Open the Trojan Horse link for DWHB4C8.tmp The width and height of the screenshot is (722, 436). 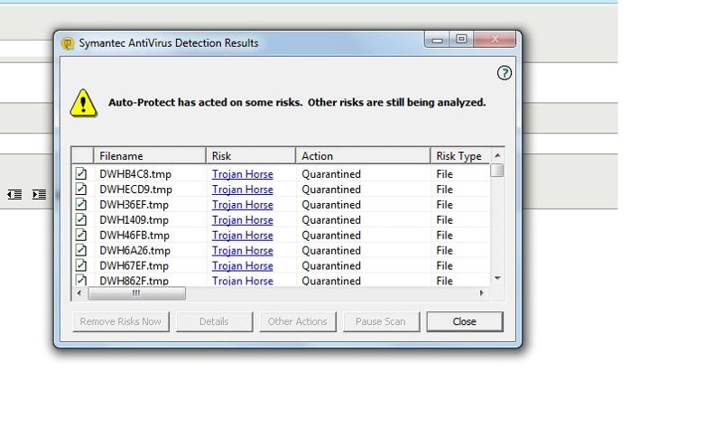(x=242, y=174)
